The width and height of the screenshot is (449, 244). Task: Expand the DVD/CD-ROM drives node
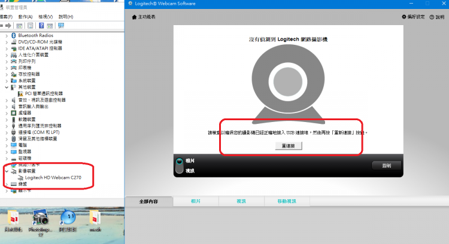(x=7, y=42)
